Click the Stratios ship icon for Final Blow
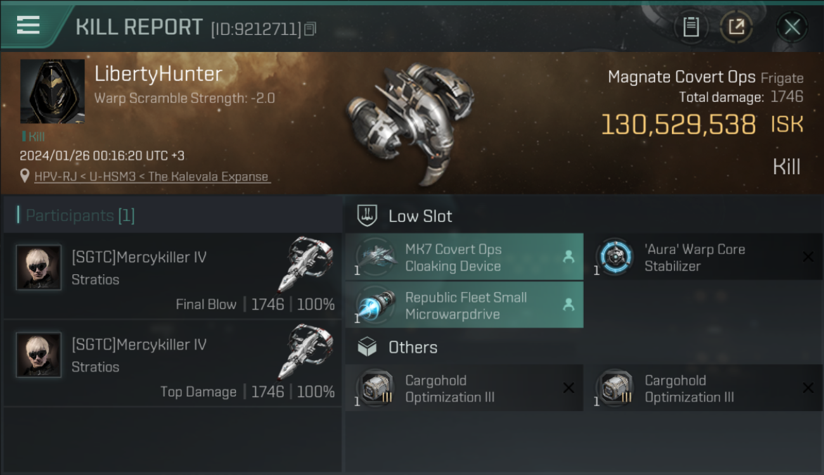 click(x=306, y=264)
